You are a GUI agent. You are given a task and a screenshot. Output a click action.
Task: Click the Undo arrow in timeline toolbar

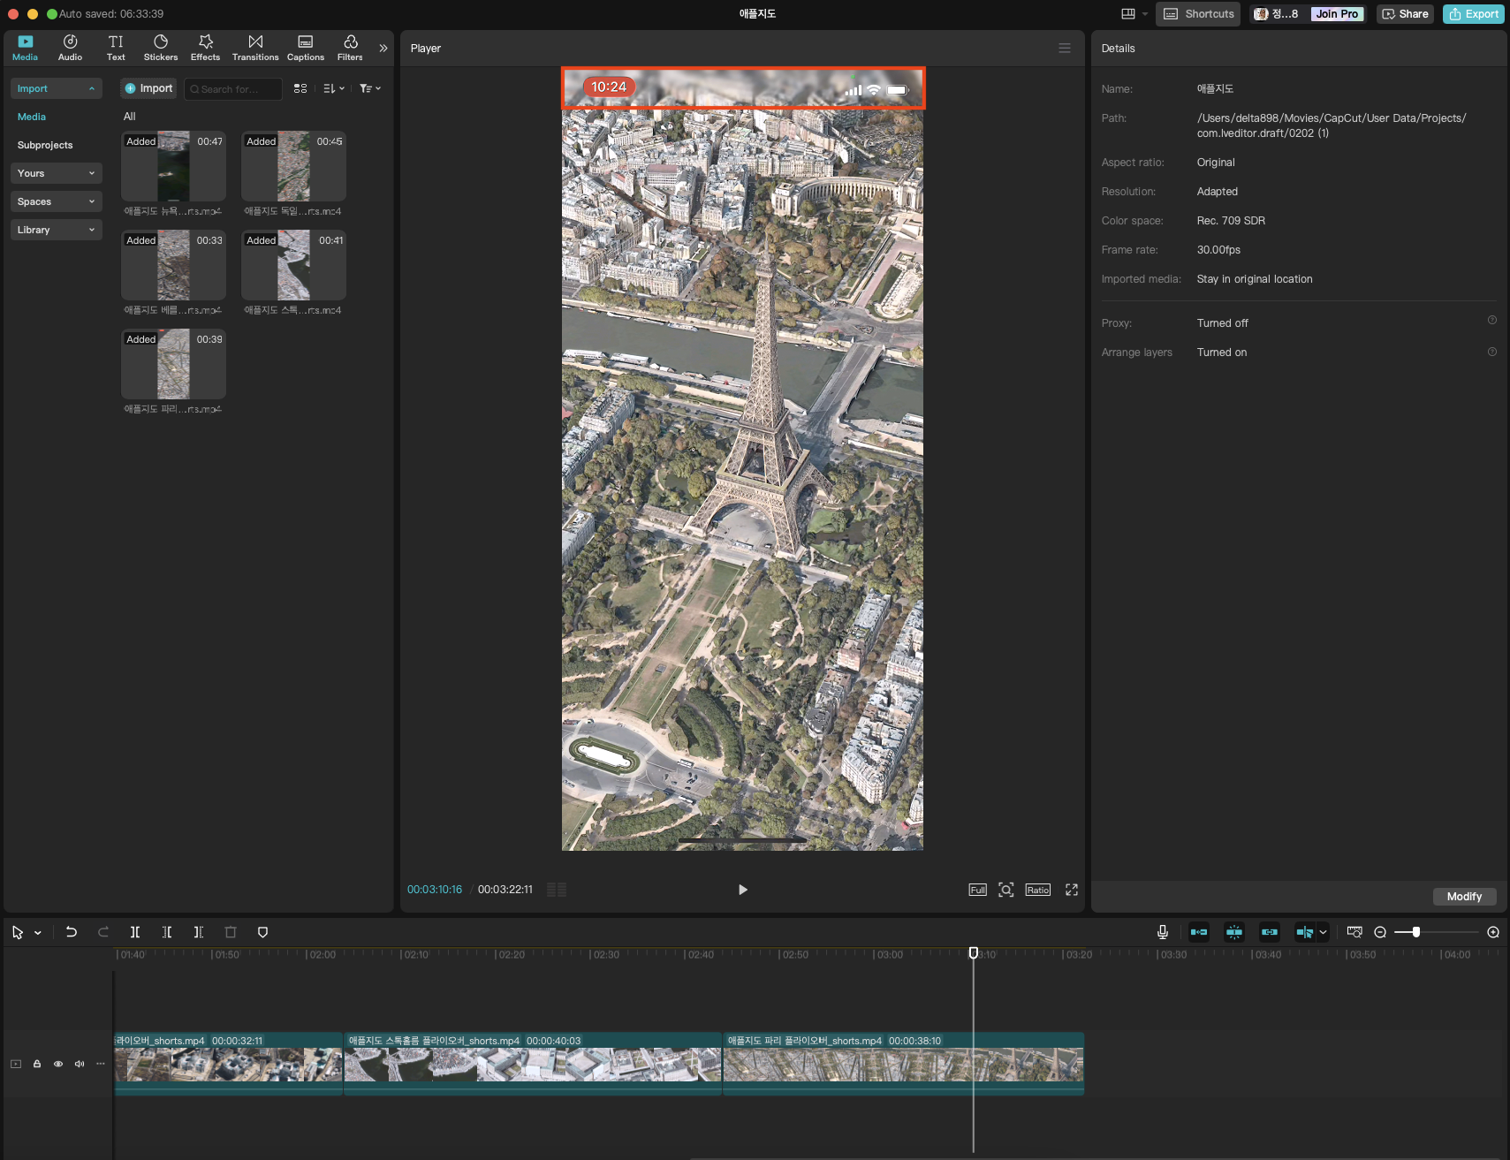pyautogui.click(x=72, y=932)
